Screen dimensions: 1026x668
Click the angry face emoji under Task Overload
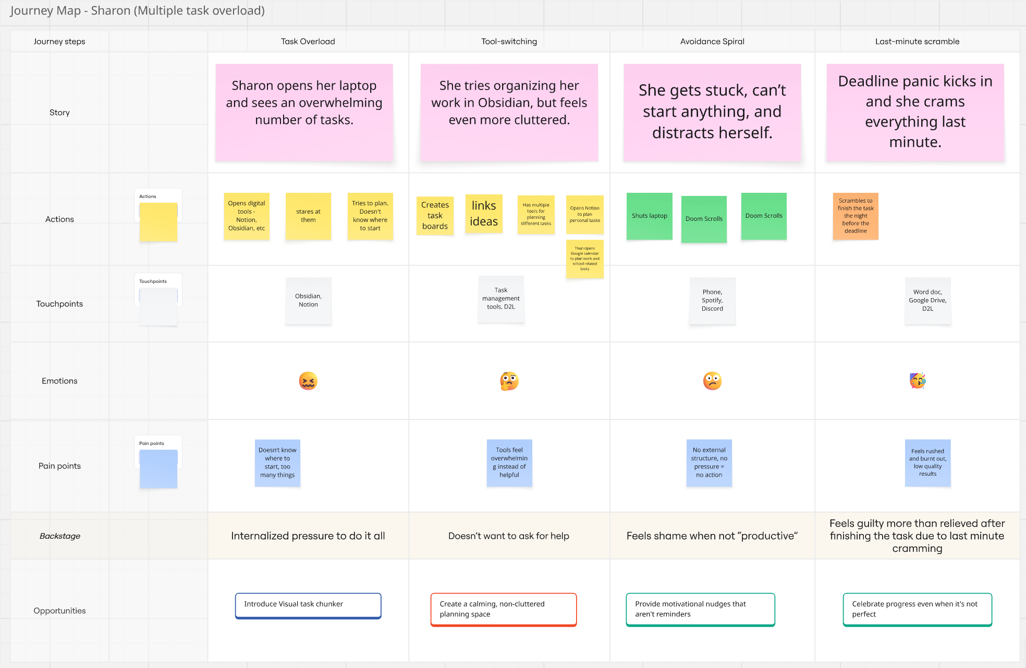click(x=308, y=381)
